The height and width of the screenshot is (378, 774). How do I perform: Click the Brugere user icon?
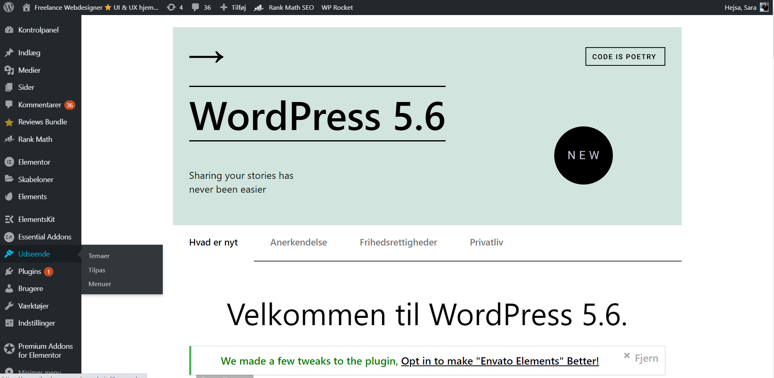9,289
